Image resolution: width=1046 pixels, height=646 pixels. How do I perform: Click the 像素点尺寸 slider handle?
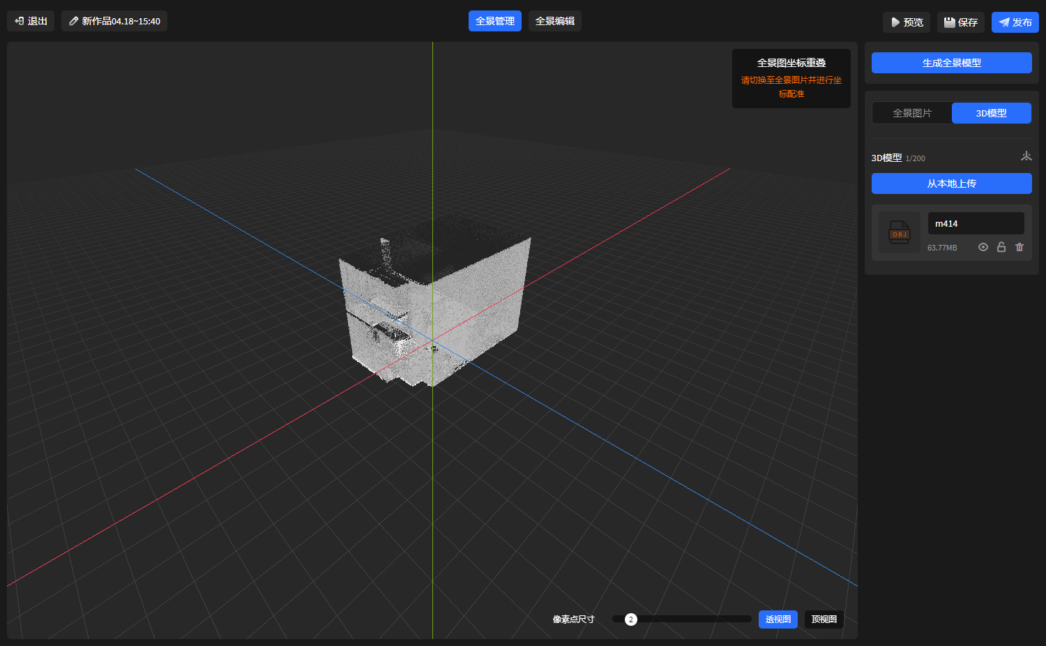click(630, 619)
